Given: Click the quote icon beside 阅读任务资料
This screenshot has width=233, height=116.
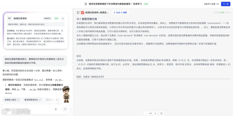Looking at the screenshot, I should coord(9,18).
